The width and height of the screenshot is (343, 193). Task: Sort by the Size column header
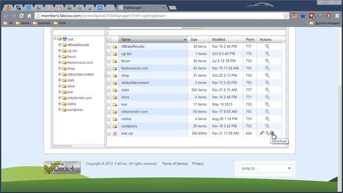tap(199, 39)
